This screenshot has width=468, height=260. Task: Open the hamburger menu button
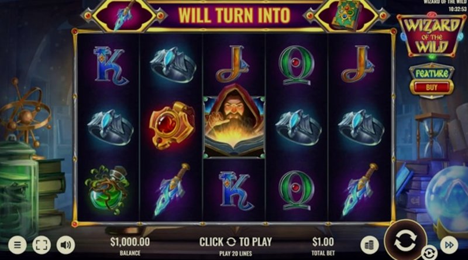click(18, 245)
